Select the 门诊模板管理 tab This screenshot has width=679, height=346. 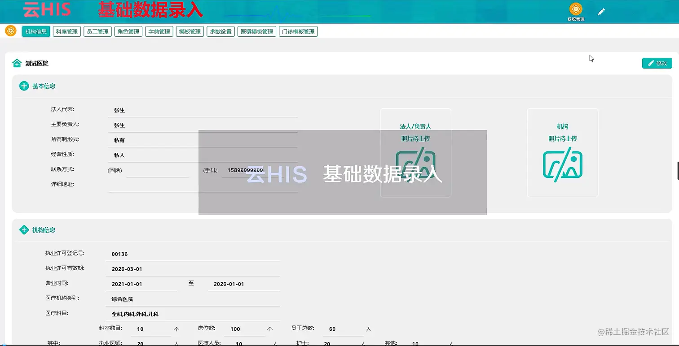point(298,31)
